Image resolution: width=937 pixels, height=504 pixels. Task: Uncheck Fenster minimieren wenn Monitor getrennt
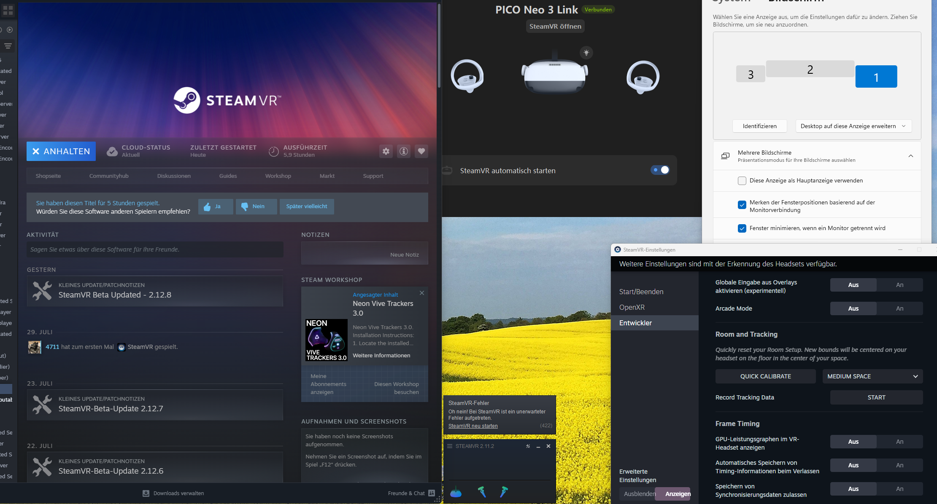[x=742, y=228]
